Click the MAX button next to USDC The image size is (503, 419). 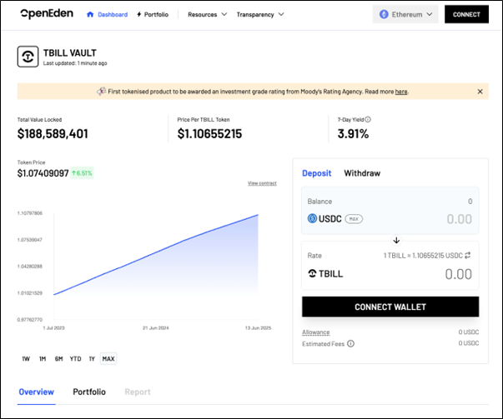(x=354, y=219)
